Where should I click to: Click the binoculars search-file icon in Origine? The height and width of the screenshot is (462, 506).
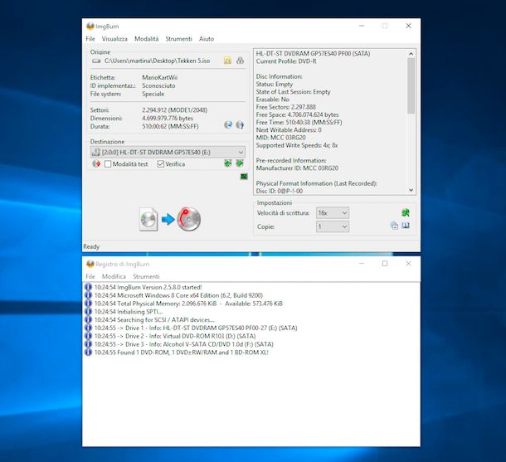pyautogui.click(x=240, y=61)
